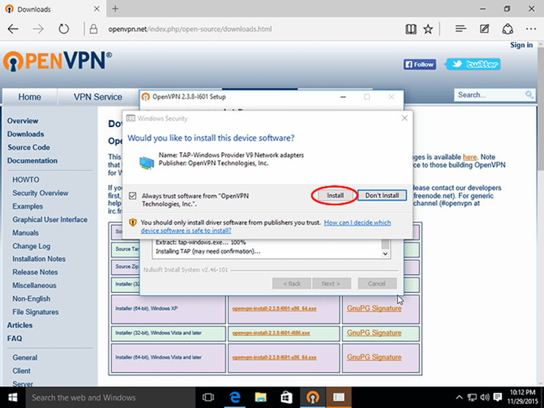This screenshot has height=408, width=544.
Task: Open the Make a Web Note icon
Action: (484, 29)
